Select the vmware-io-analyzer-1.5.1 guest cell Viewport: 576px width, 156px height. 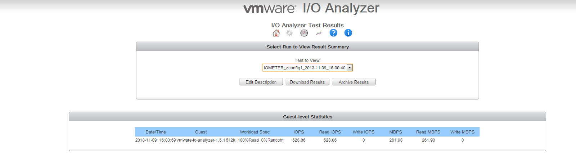[x=201, y=140]
